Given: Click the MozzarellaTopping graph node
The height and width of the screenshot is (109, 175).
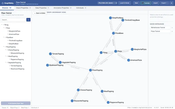Looking at the screenshot, I should (72, 101).
